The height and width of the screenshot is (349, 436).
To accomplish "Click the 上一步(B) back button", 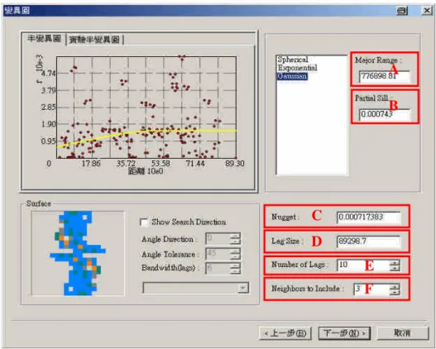I will (x=285, y=333).
